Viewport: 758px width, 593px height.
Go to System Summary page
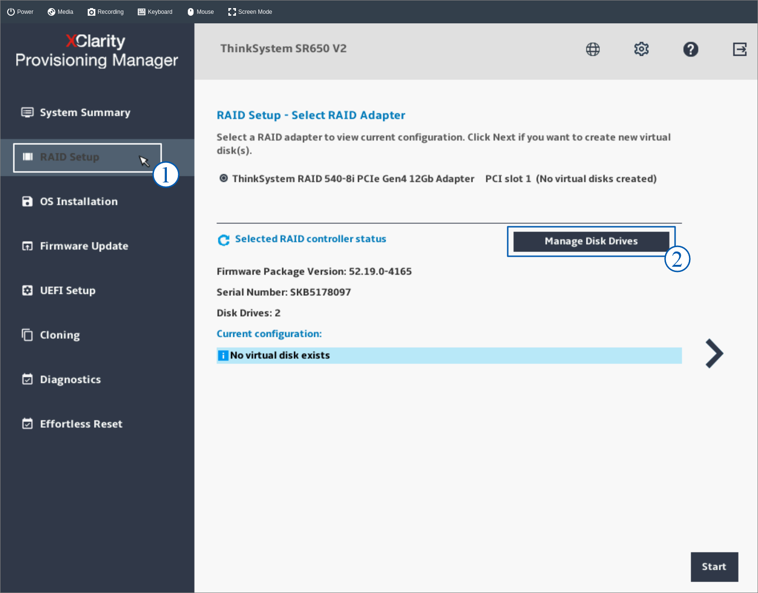[x=85, y=112]
